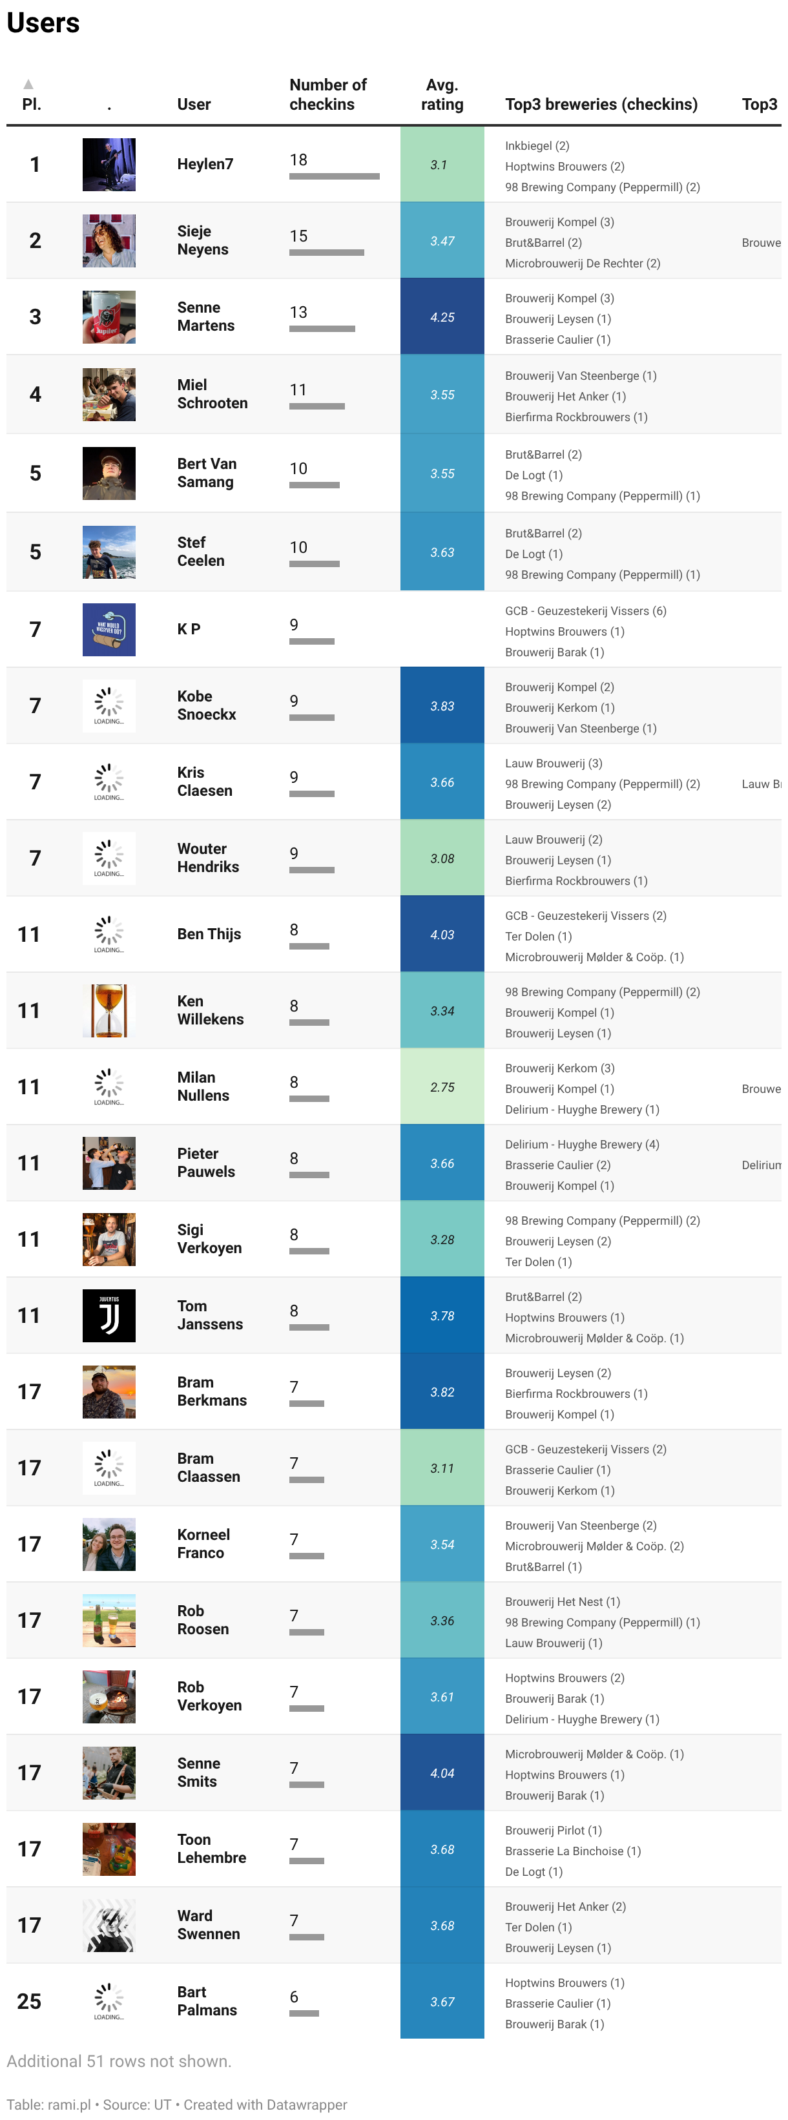The width and height of the screenshot is (788, 2120).
Task: Click Senne Martens' 4.25 rating cell
Action: pyautogui.click(x=442, y=317)
